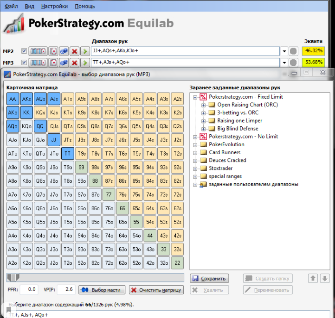This screenshot has height=318, width=335.
Task: Click the Создать папку button
Action: click(268, 278)
